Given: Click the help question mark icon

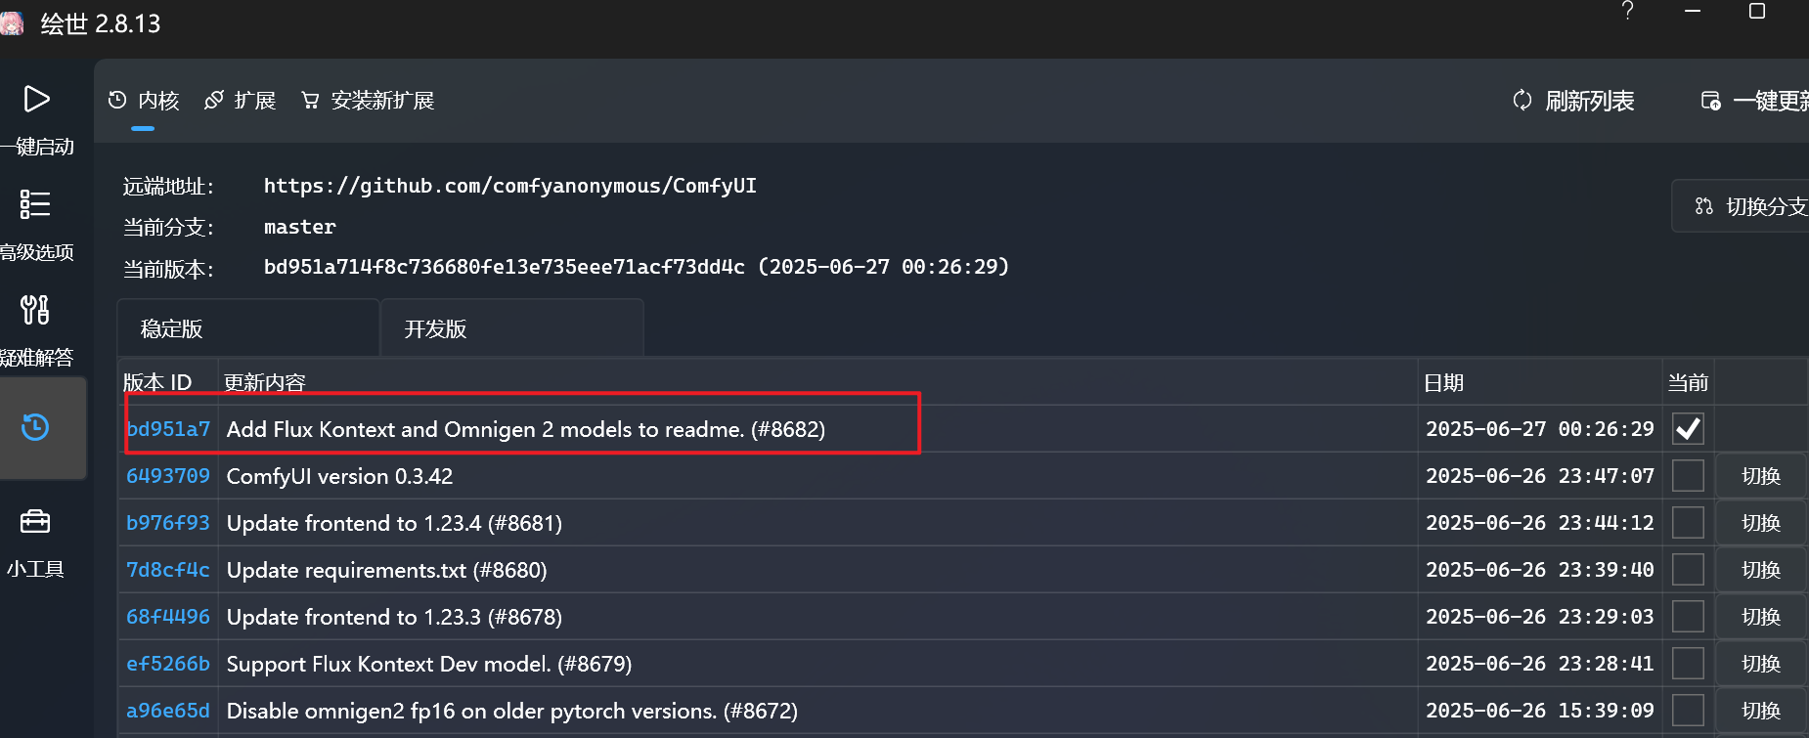Looking at the screenshot, I should tap(1627, 11).
